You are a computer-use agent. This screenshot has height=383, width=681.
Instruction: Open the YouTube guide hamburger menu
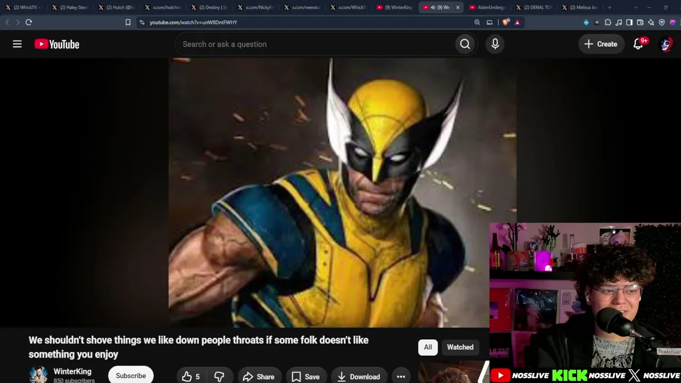tap(17, 44)
